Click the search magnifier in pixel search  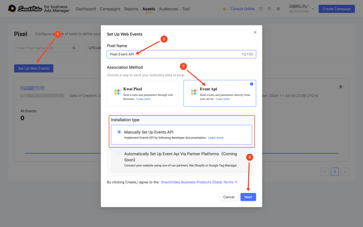click(74, 48)
